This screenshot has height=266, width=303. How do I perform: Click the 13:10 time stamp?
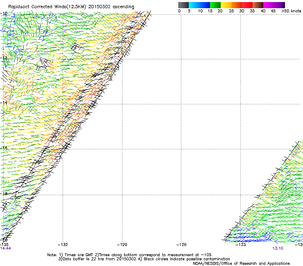[x=278, y=248]
